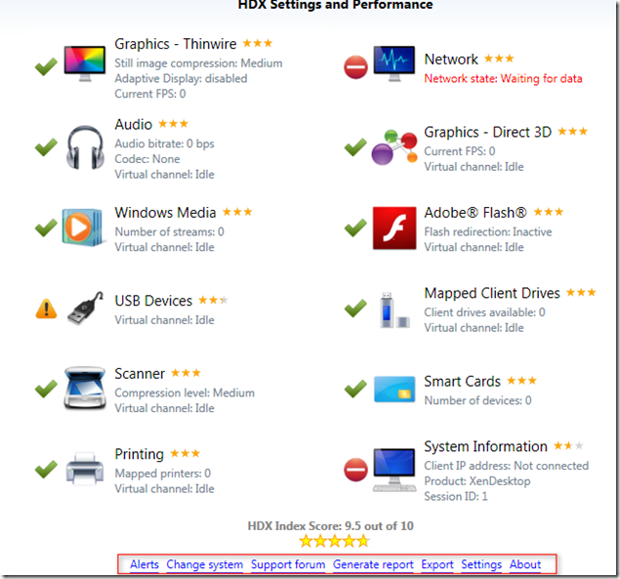Click the USB Devices cable icon
This screenshot has height=579, width=620.
(85, 309)
